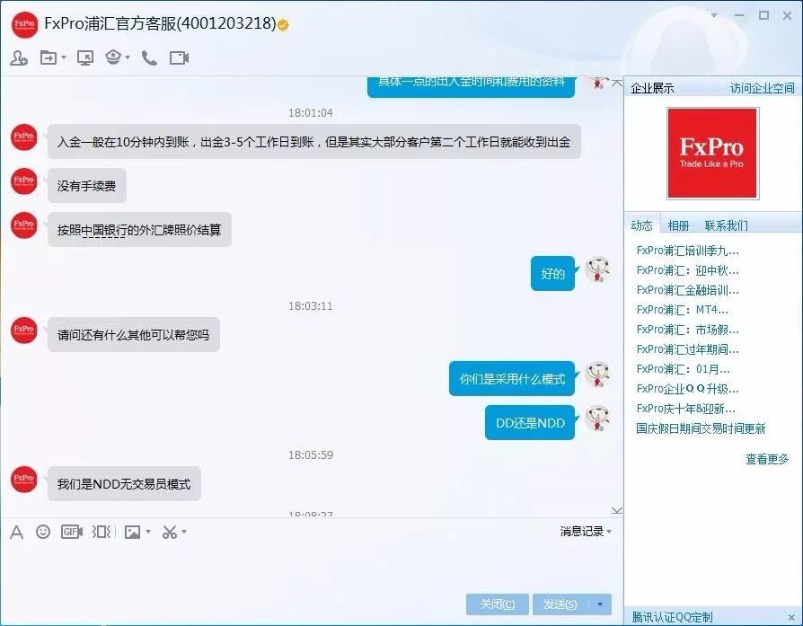
Task: Start a remote desktop session
Action: 85,57
